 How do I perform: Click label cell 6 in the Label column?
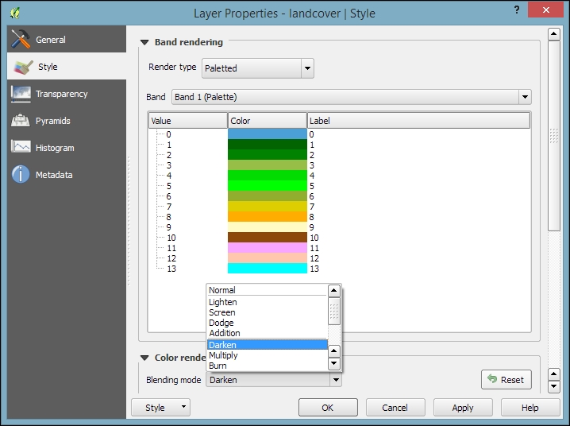point(311,196)
